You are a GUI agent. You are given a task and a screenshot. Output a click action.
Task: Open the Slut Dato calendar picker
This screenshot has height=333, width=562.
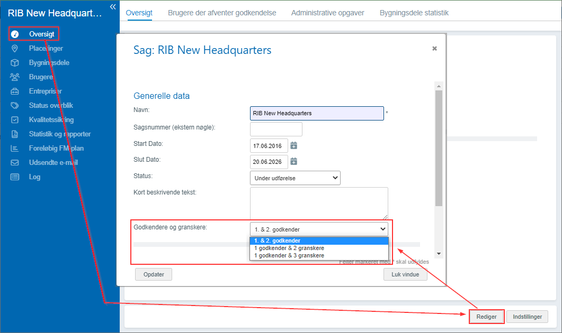294,161
